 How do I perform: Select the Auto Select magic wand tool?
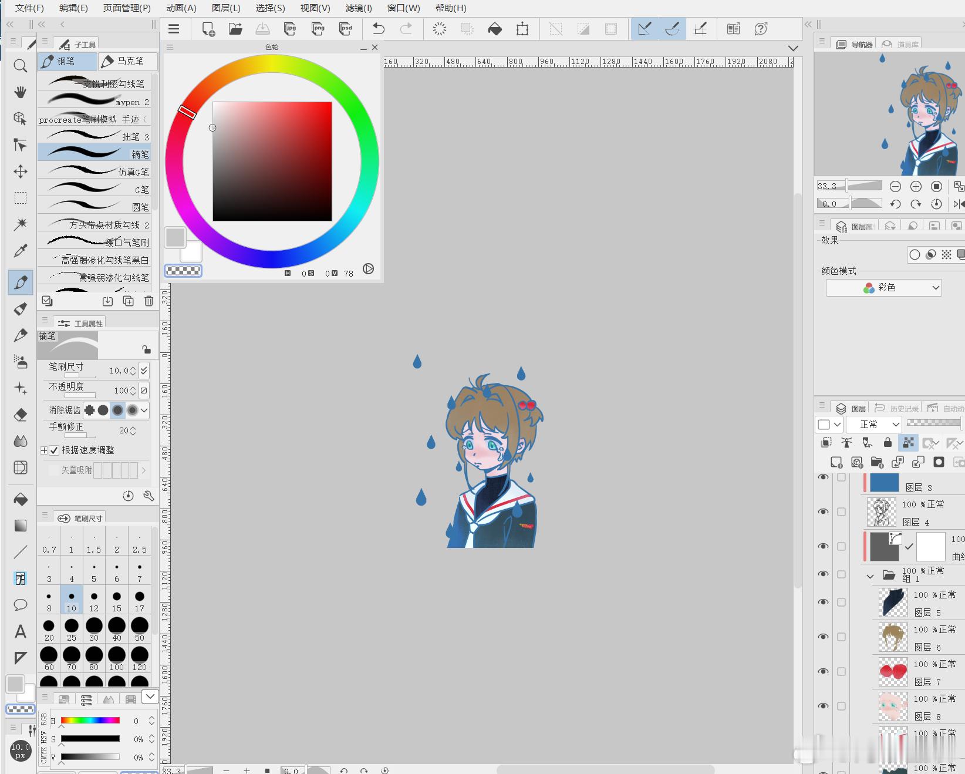click(21, 224)
